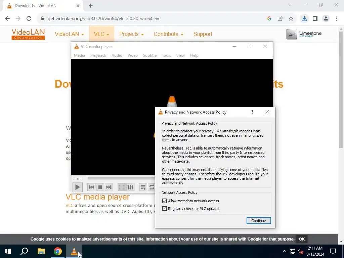Viewport: 344px width, 258px height.
Task: Open the Subtitle menu in VLC
Action: pyautogui.click(x=150, y=55)
